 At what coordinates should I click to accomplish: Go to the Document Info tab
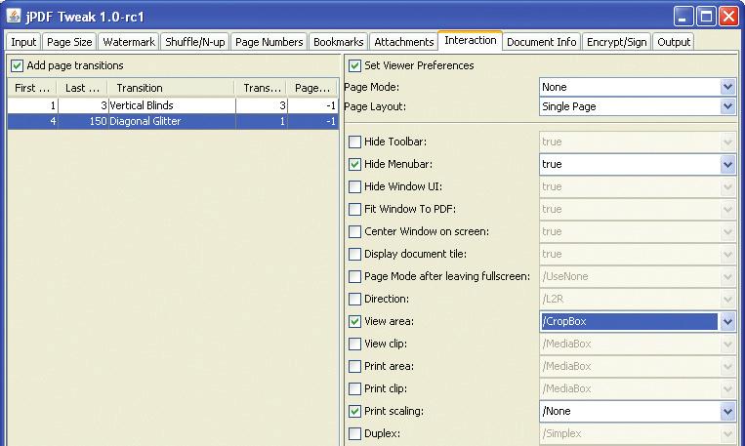coord(541,42)
